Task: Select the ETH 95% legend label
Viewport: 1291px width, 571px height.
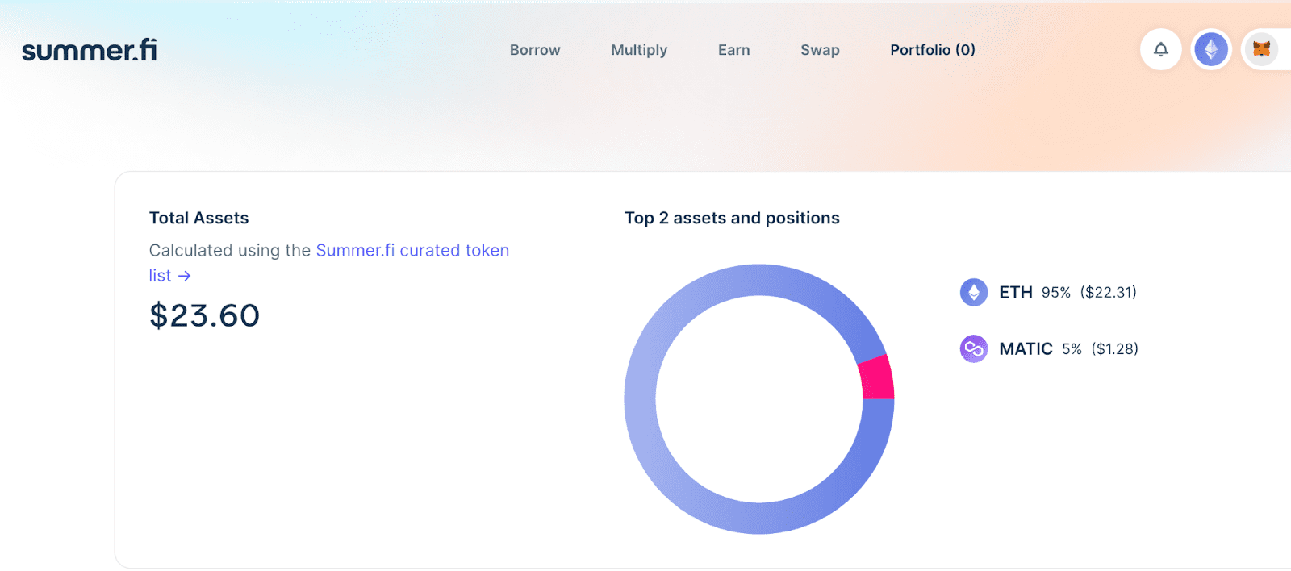Action: pos(1034,292)
